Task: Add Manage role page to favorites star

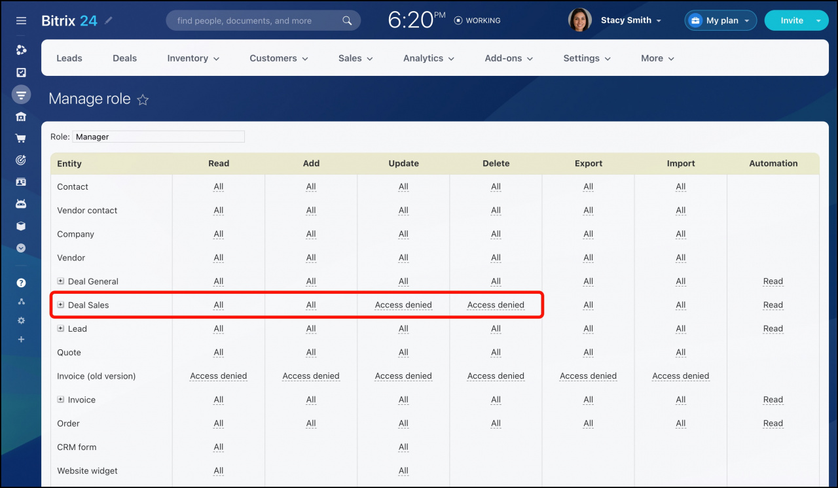Action: 143,99
